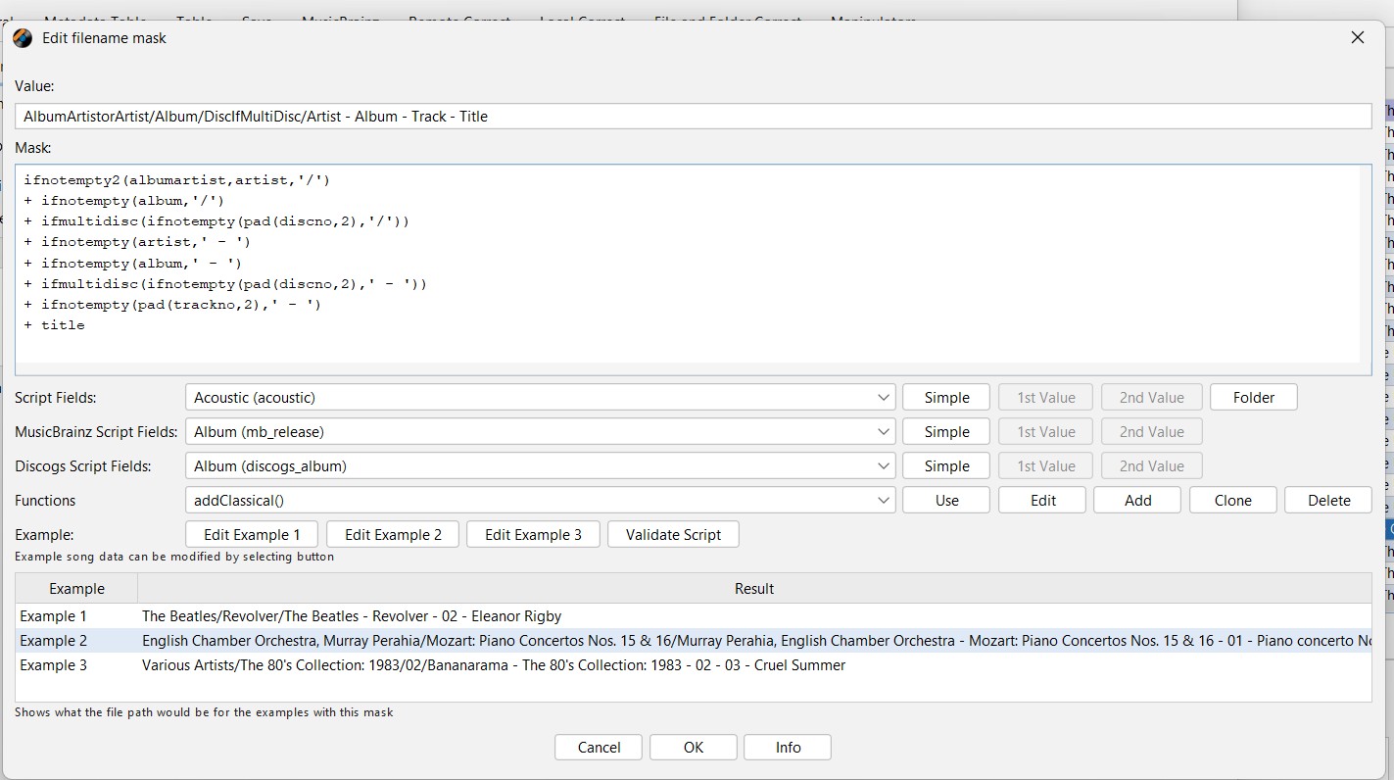
Task: Click the Bananarama Cruel Summer result path
Action: (494, 665)
